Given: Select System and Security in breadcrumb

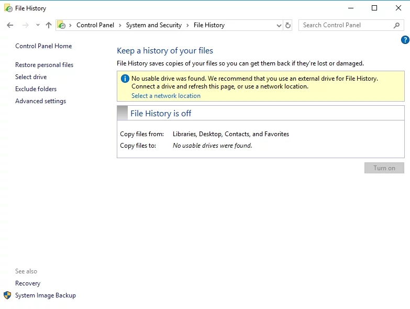Looking at the screenshot, I should (153, 25).
